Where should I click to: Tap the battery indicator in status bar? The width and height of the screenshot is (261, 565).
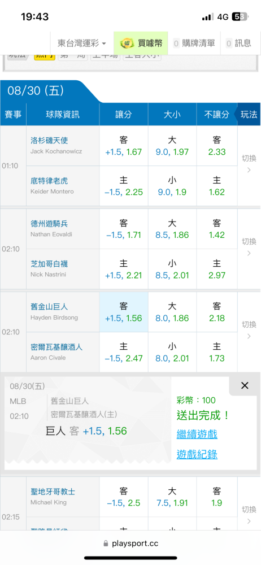240,17
